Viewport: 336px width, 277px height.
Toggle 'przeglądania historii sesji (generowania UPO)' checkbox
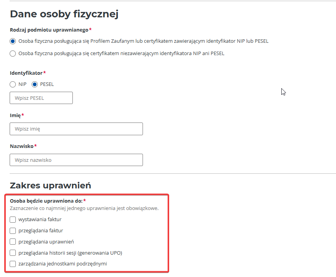(x=13, y=253)
